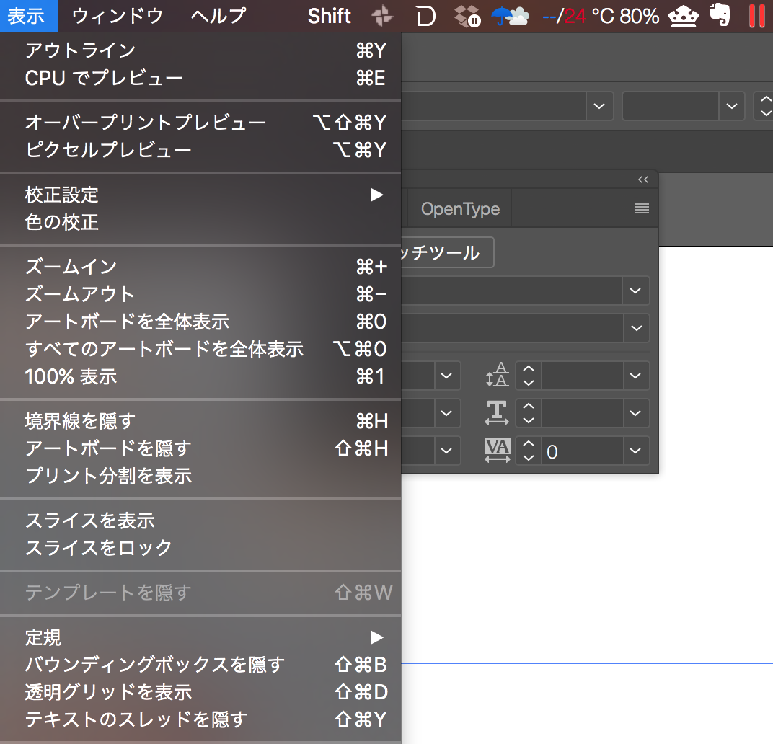Image resolution: width=773 pixels, height=744 pixels.
Task: Click the tracking value field showing 0
Action: 582,451
